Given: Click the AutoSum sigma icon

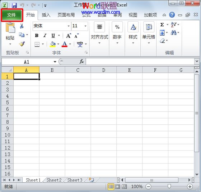Looking at the screenshot, I should coord(162,24).
